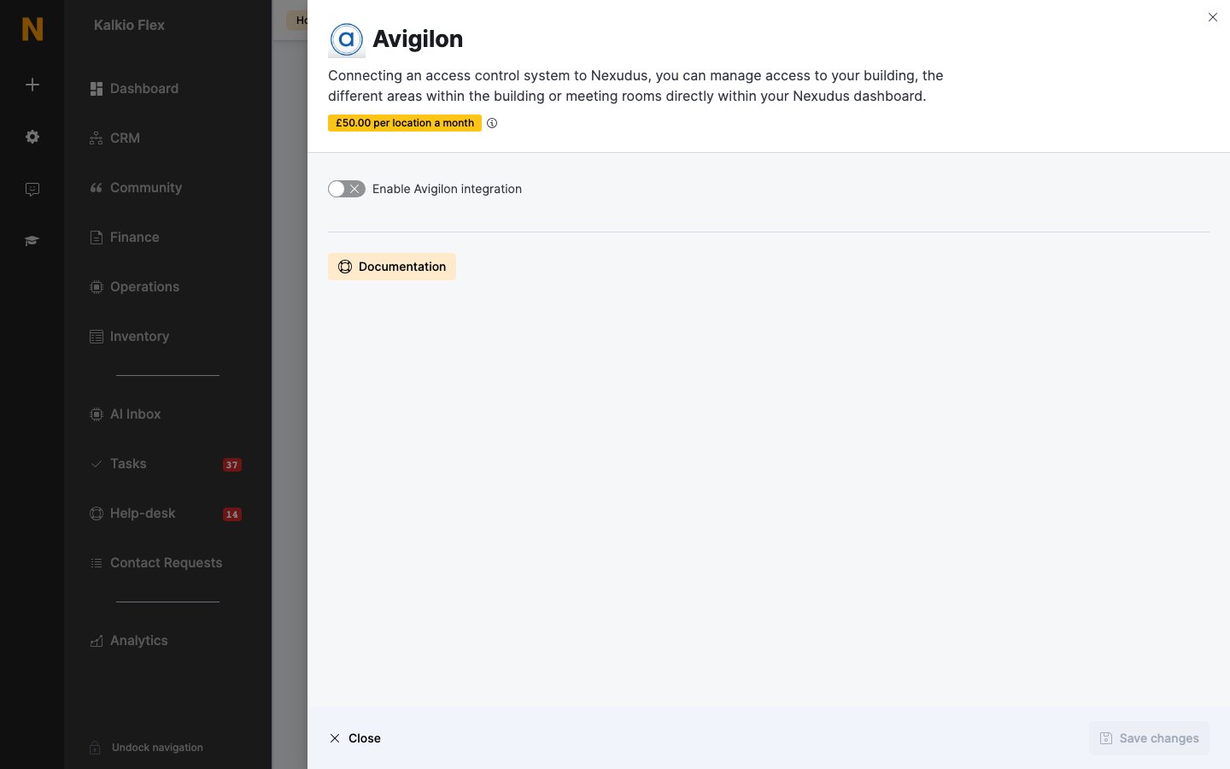The height and width of the screenshot is (769, 1230).
Task: Open Finance in the navigation
Action: [125, 238]
